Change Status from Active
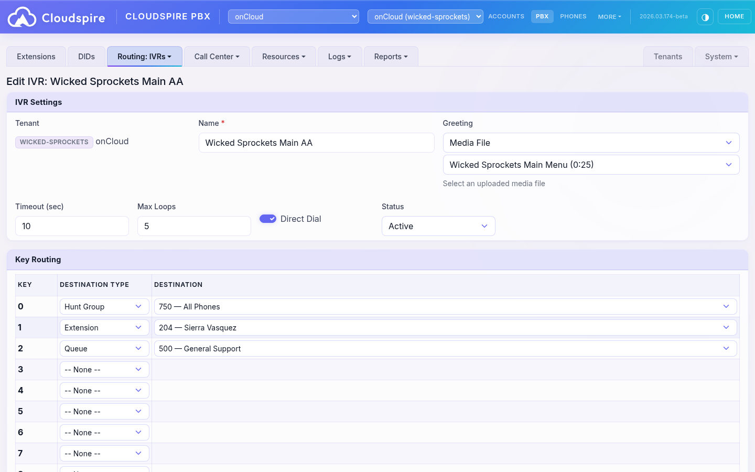This screenshot has width=755, height=472. pos(438,226)
